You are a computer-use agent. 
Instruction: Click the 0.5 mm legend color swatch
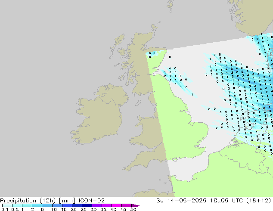point(17,205)
